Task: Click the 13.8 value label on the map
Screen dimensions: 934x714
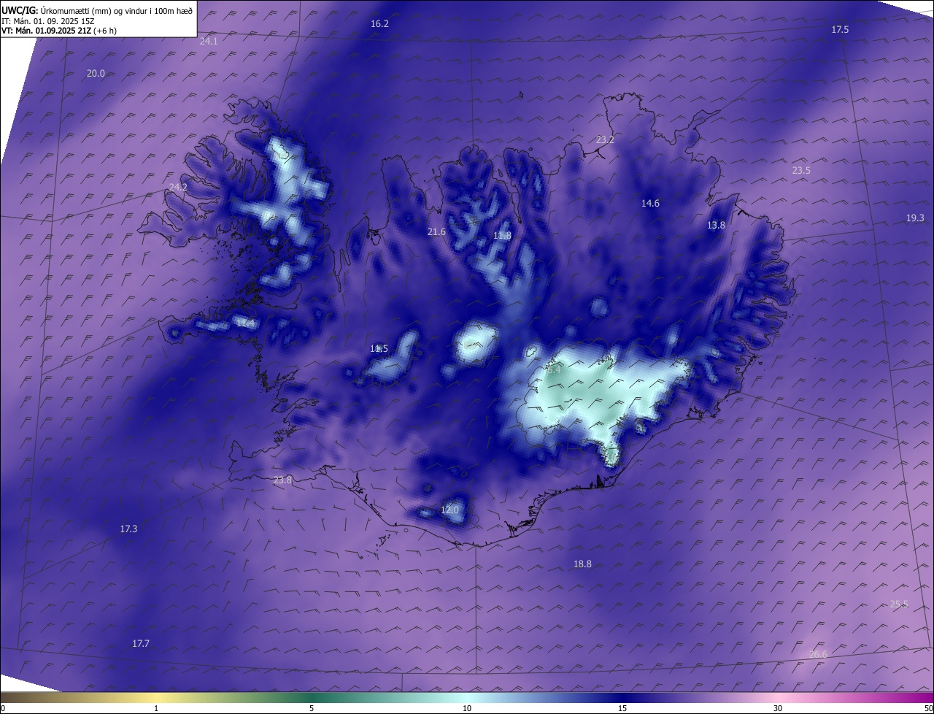Action: click(x=716, y=226)
